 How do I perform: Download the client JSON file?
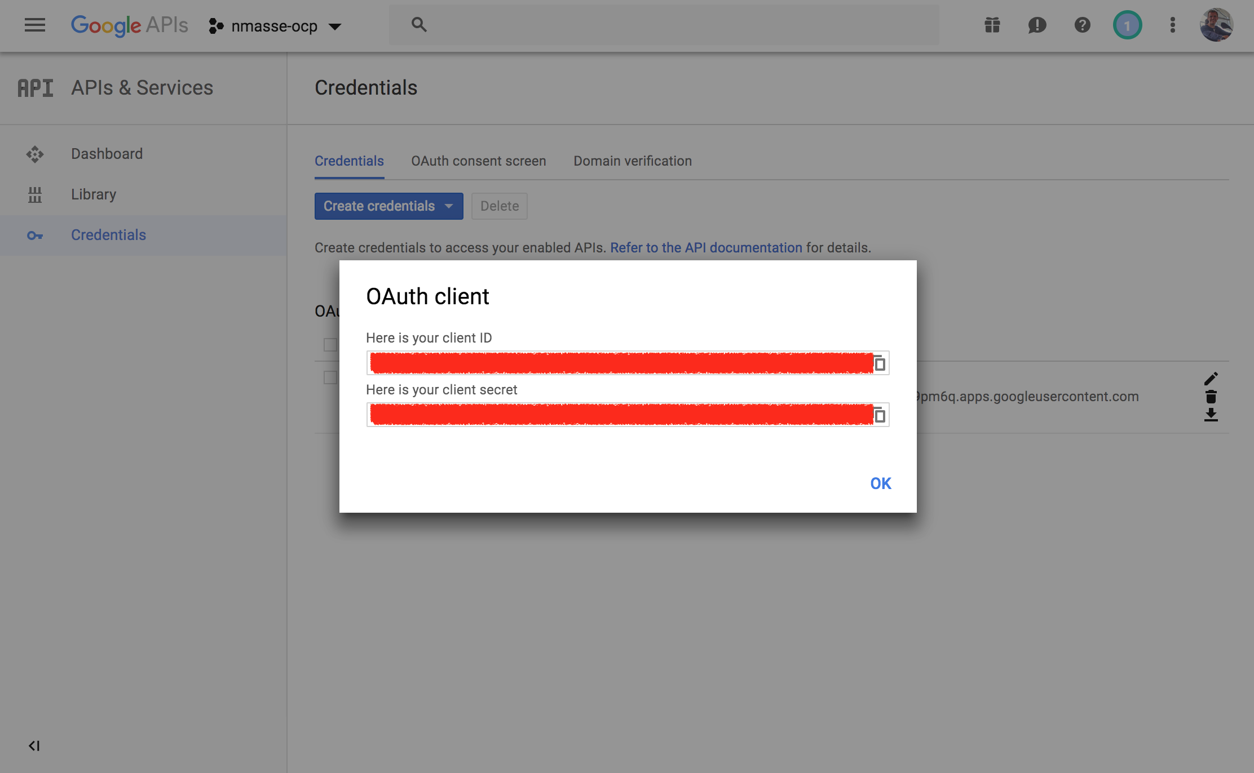tap(1212, 416)
